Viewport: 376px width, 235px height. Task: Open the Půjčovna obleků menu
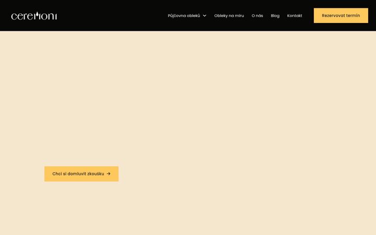pos(184,16)
